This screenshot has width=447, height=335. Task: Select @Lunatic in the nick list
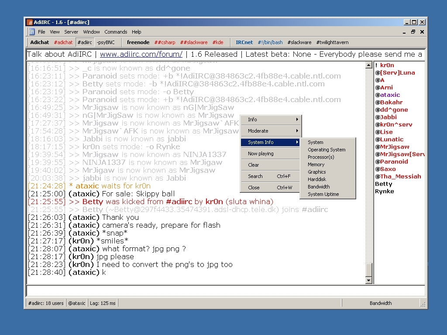click(389, 139)
